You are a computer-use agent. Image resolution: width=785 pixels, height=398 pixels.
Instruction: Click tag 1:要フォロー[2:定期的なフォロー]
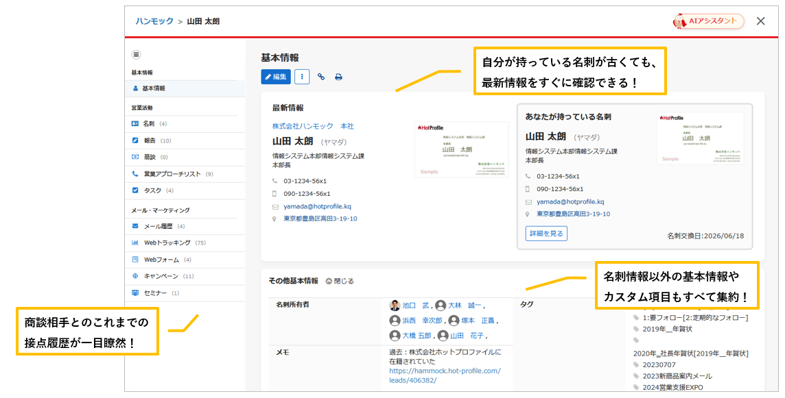[695, 317]
